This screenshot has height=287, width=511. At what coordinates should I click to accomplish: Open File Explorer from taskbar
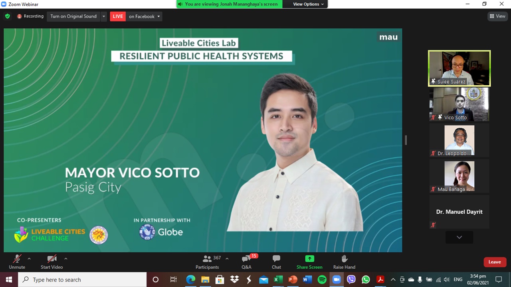point(205,279)
